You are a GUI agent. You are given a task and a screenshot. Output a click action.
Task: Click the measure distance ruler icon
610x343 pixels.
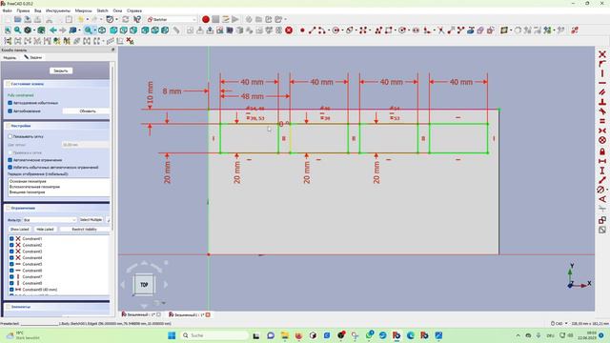[x=176, y=30]
